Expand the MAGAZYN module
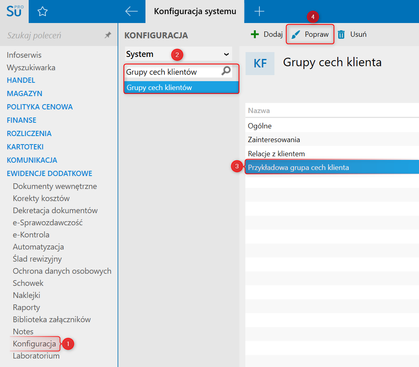The width and height of the screenshot is (419, 367). point(25,94)
